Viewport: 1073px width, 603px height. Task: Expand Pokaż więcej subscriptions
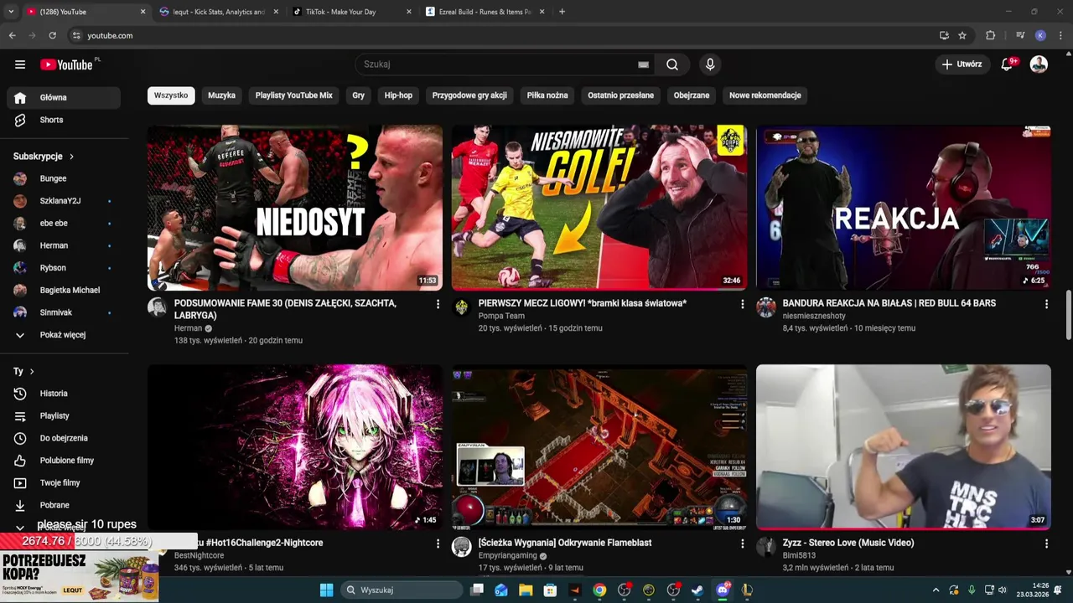click(64, 335)
